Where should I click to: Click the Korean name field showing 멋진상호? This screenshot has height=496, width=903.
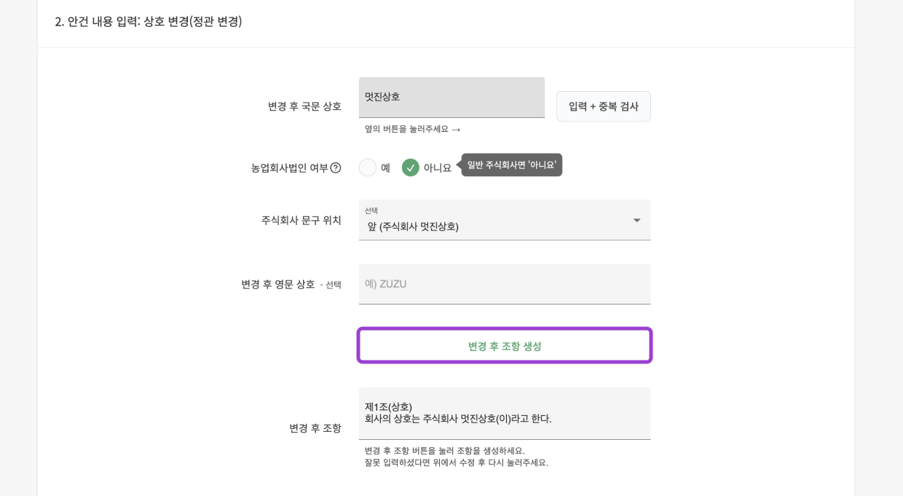pos(451,96)
